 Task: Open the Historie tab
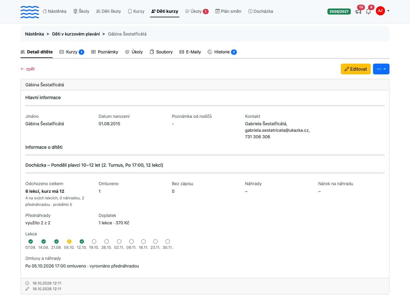(x=222, y=52)
